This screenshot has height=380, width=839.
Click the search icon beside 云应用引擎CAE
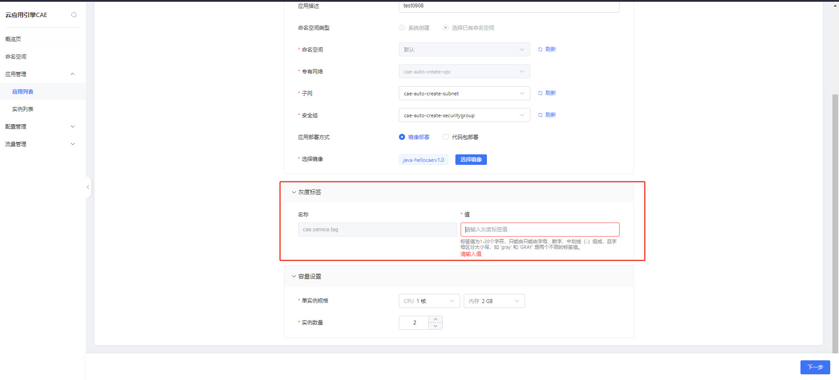click(74, 15)
